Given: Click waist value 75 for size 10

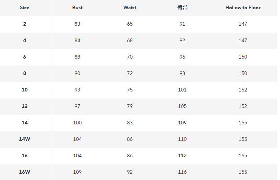Looking at the screenshot, I should click(x=130, y=90).
